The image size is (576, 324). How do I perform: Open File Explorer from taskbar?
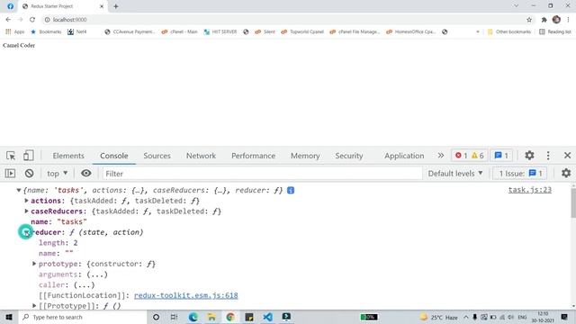click(211, 317)
